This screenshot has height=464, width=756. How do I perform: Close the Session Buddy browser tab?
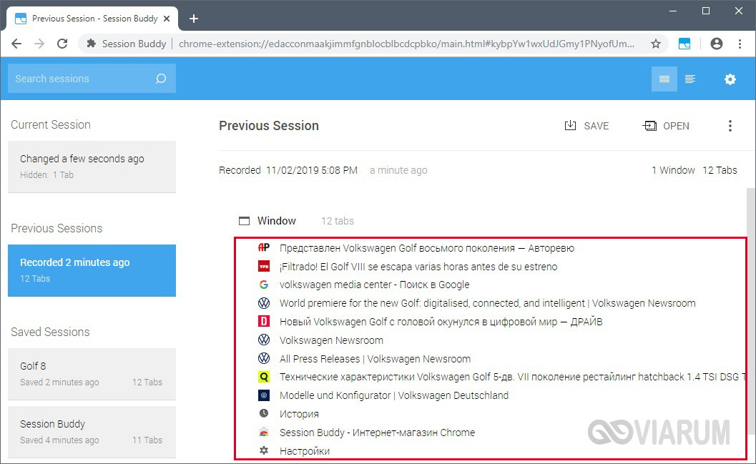coord(167,19)
